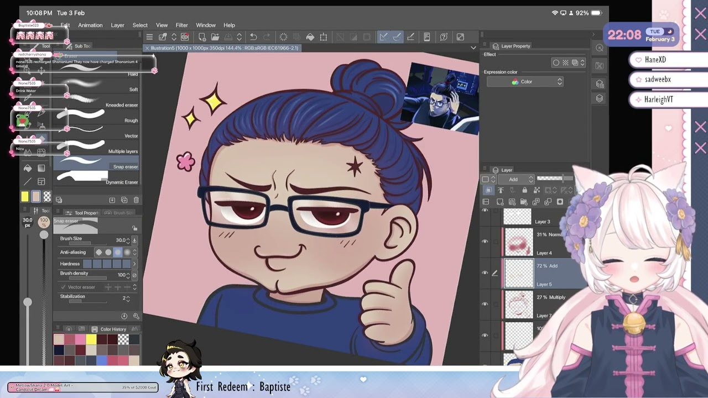Create a new layer folder icon
The image size is (708, 398).
click(524, 202)
